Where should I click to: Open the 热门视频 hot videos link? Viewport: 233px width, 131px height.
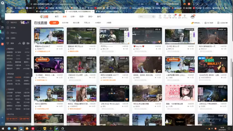[209, 23]
